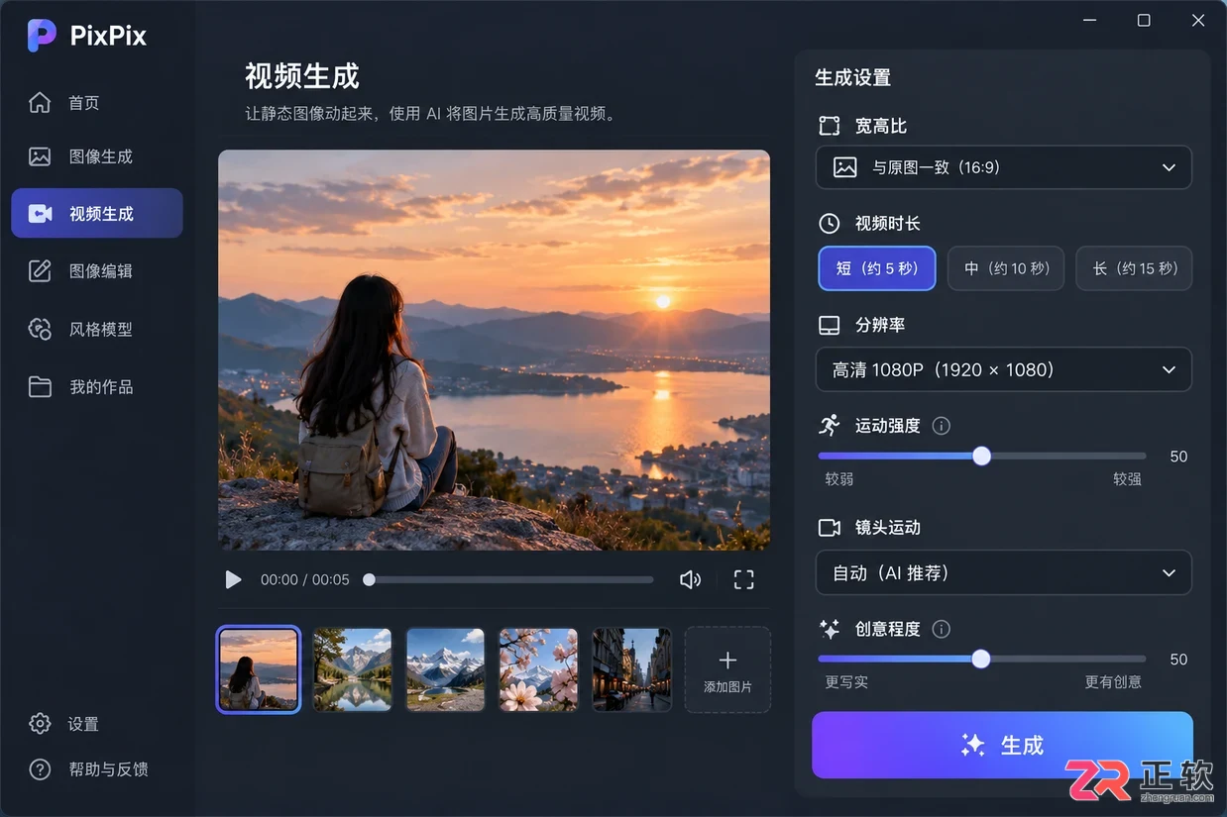Click the palette icon beside 风格模型
The image size is (1227, 817).
click(40, 329)
